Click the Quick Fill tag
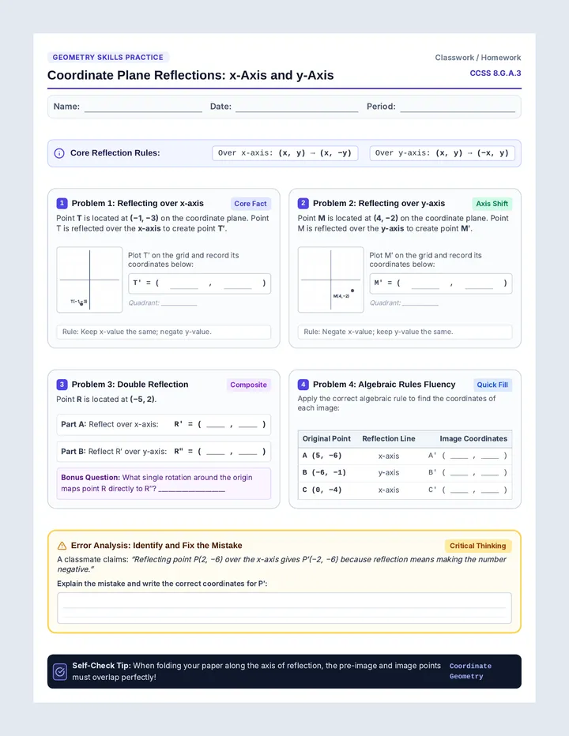The height and width of the screenshot is (736, 569). pyautogui.click(x=492, y=385)
